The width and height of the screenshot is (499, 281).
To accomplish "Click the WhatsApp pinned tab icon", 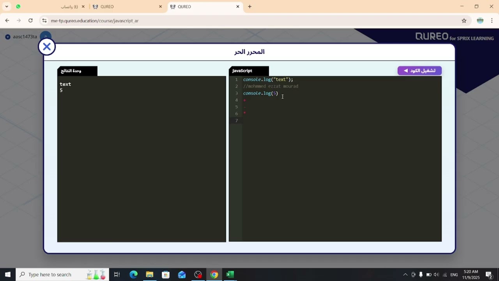I will coord(18,7).
